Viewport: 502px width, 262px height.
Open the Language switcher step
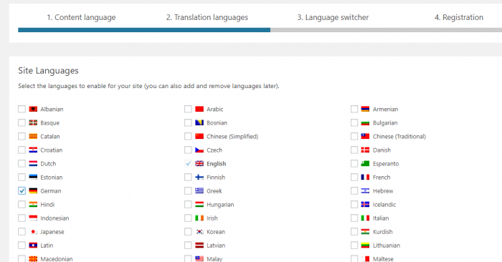(333, 18)
